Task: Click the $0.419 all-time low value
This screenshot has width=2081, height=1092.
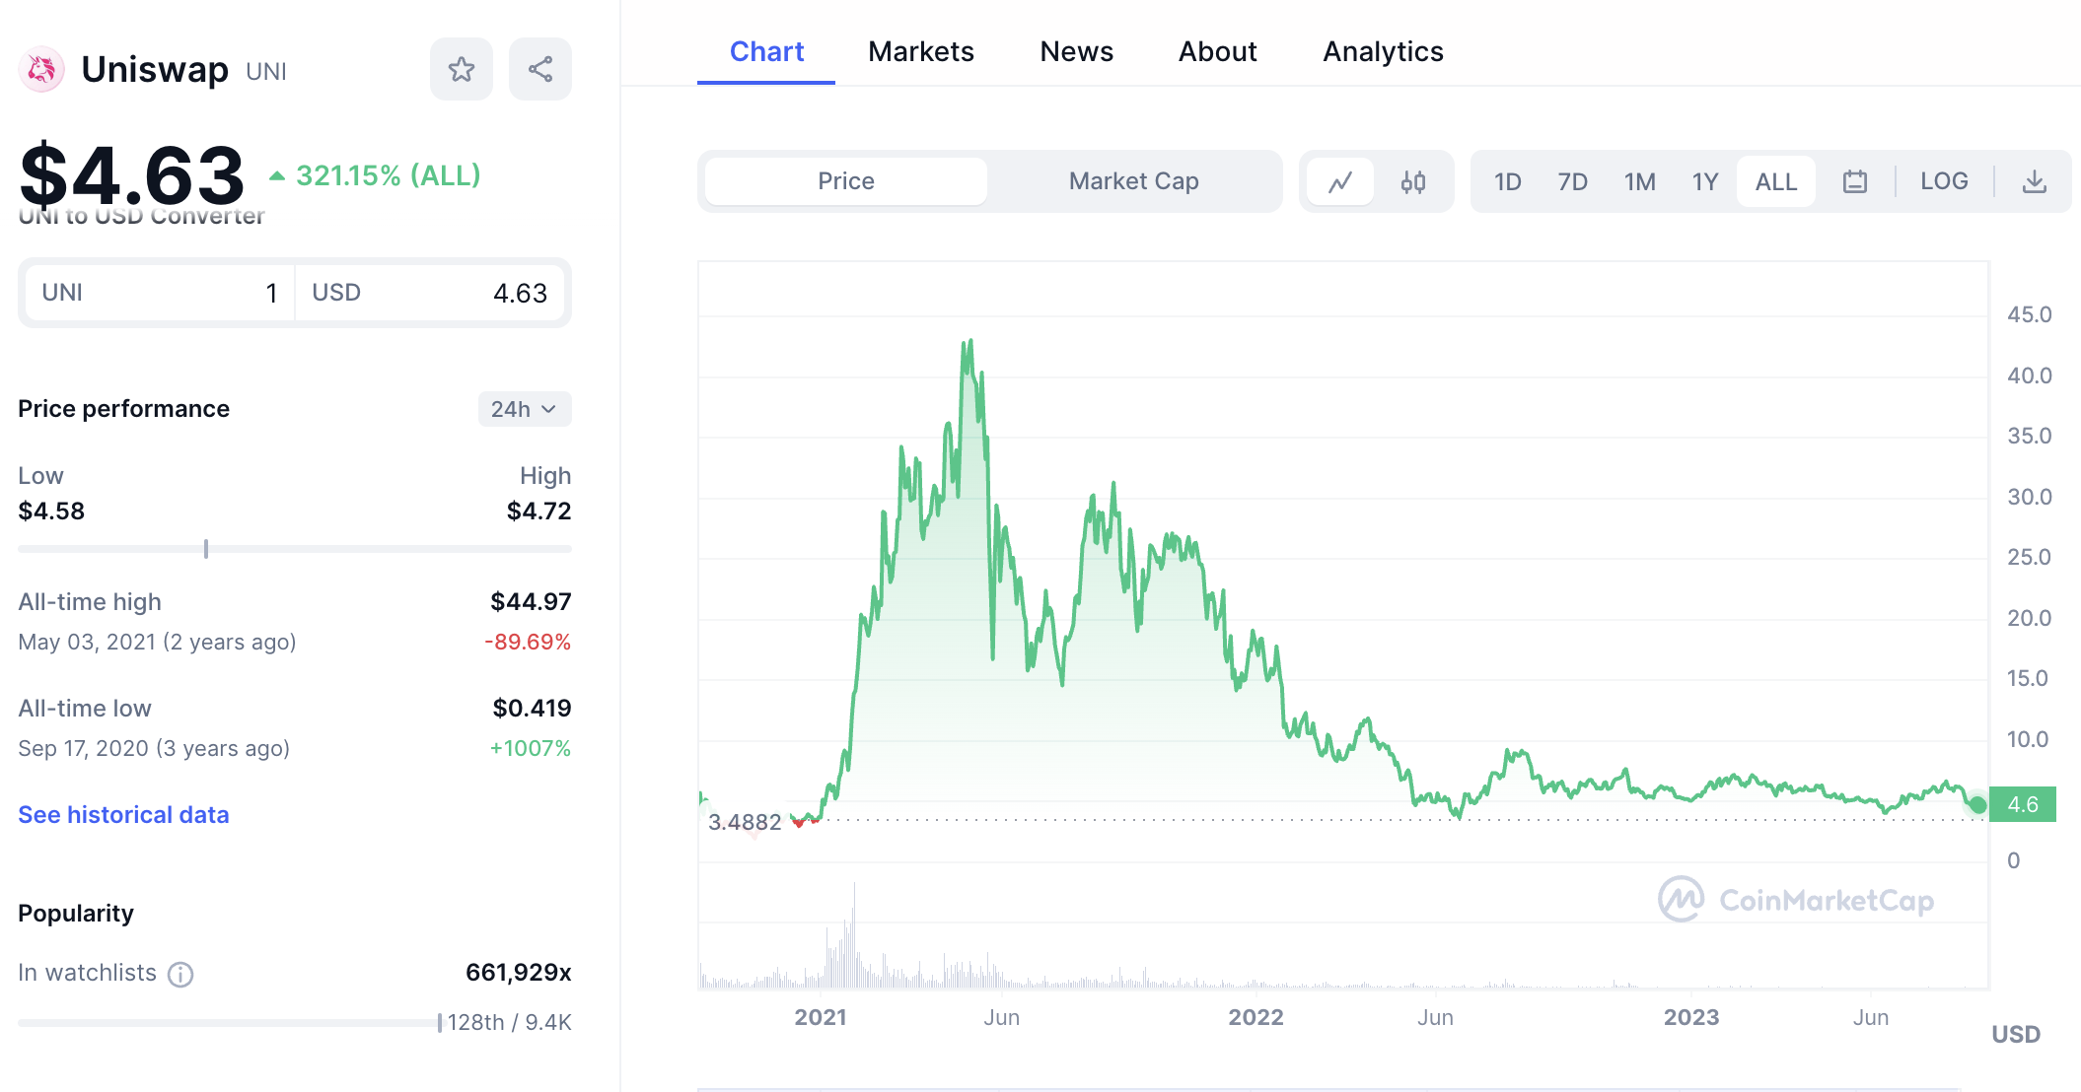Action: point(532,709)
